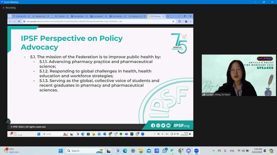277x155 pixels.
Task: Click the taskbar Search box
Action: pyautogui.click(x=85, y=151)
